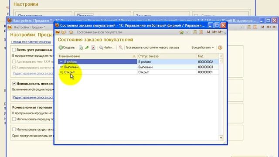Open calculator icon in background settings window toolbar
Image resolution: width=279 pixels, height=157 pixels.
249,27
